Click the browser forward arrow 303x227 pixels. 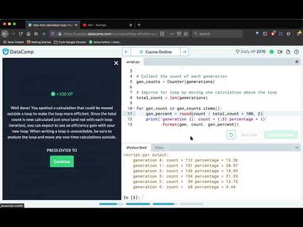tap(13, 33)
